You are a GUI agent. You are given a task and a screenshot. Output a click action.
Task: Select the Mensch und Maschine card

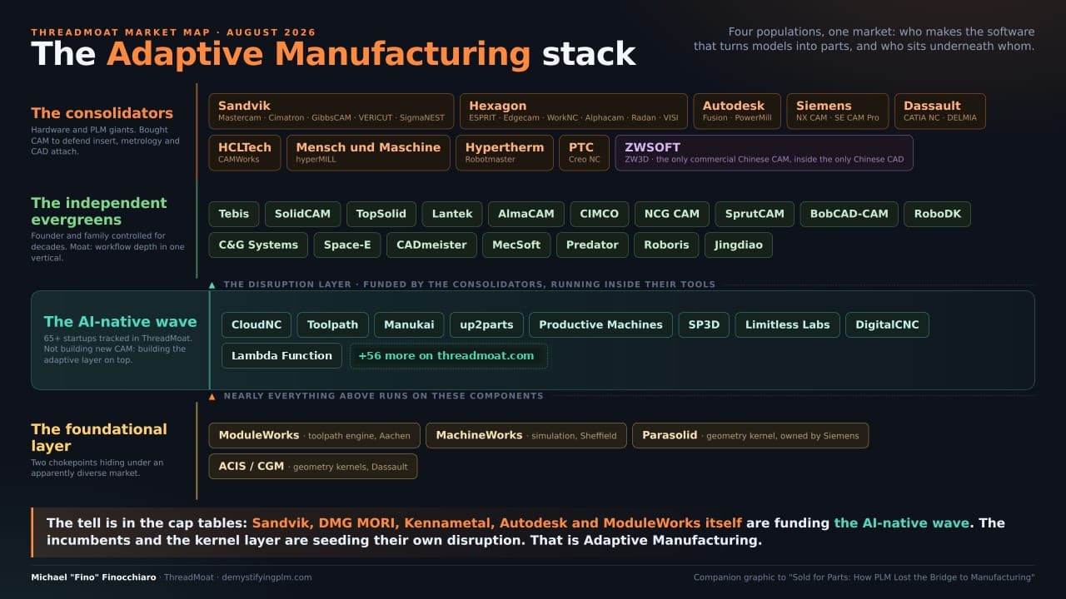pos(368,153)
